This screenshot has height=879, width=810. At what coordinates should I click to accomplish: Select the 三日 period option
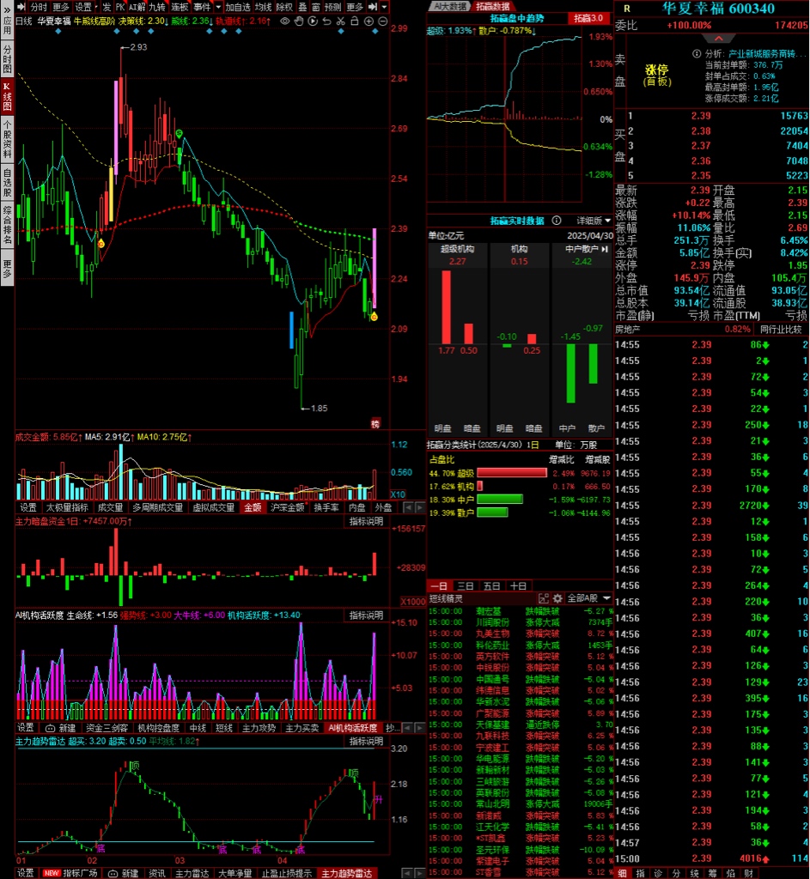coord(466,585)
